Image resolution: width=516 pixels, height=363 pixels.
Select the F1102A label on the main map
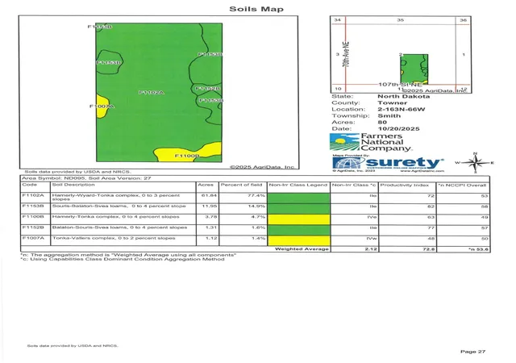(x=152, y=93)
